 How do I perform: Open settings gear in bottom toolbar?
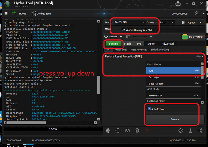181,131
